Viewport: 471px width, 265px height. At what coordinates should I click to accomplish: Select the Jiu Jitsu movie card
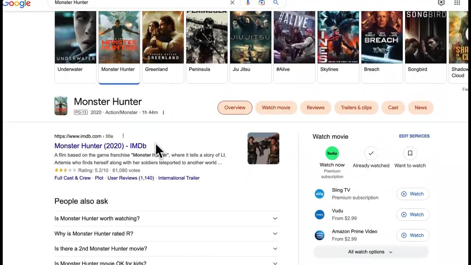coord(251,47)
